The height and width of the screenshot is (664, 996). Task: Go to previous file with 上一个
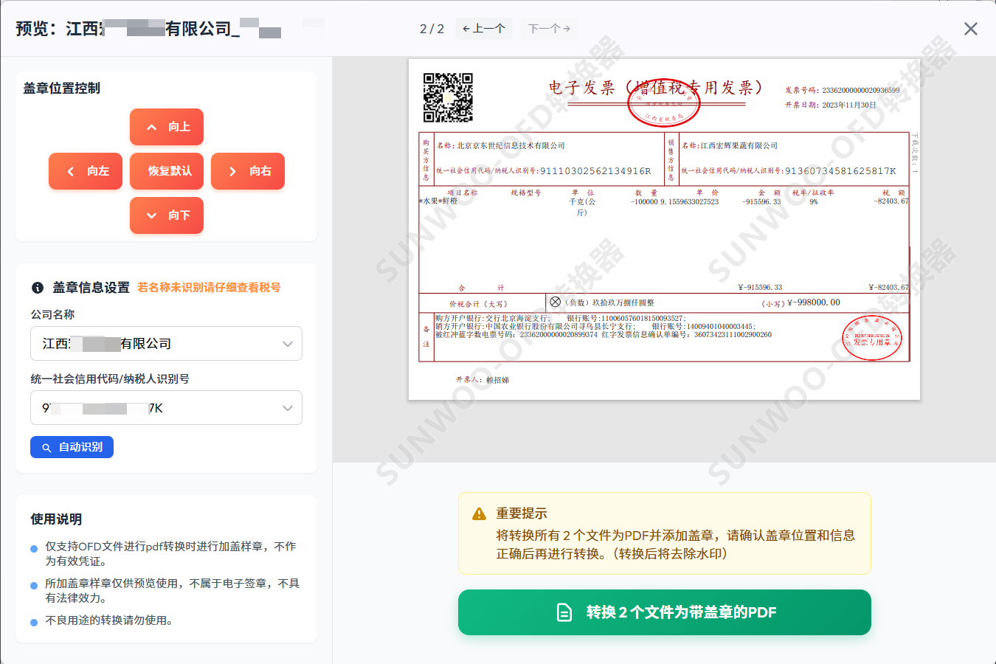tap(484, 29)
